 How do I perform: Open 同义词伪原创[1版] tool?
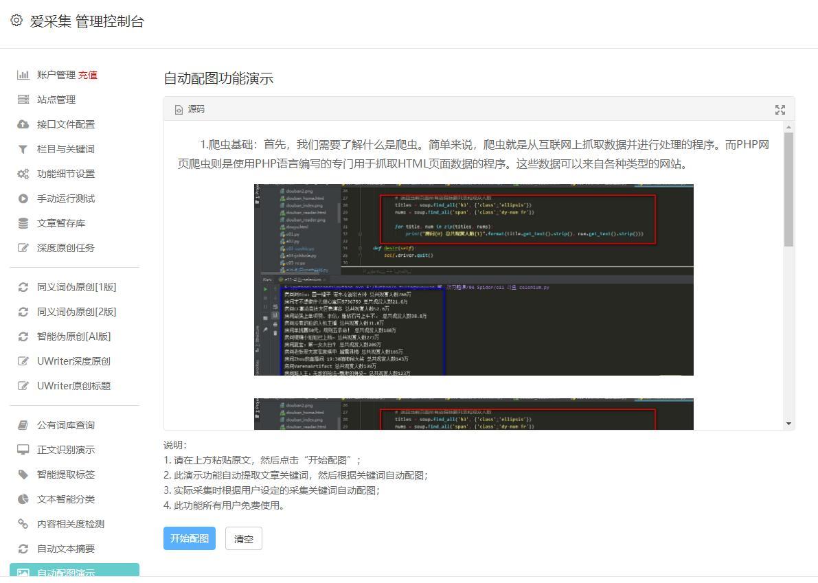76,287
